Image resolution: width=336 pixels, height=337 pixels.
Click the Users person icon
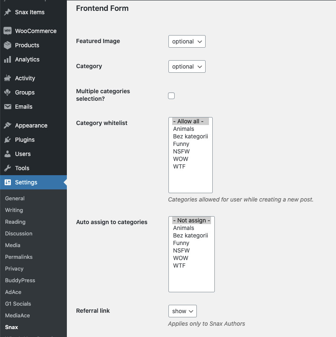click(8, 154)
